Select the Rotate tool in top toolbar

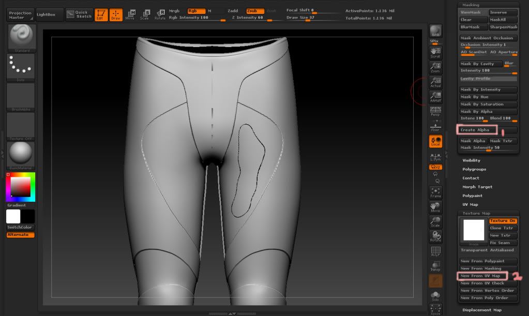click(x=160, y=15)
